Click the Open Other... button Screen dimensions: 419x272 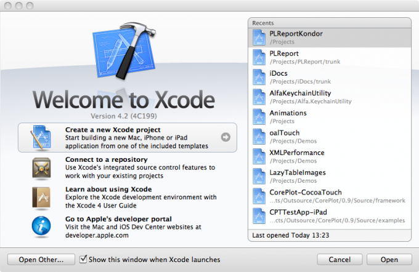pyautogui.click(x=41, y=260)
